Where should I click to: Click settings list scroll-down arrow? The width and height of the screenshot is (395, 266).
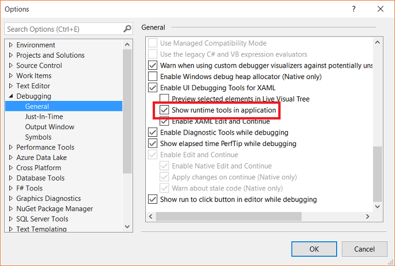377,207
